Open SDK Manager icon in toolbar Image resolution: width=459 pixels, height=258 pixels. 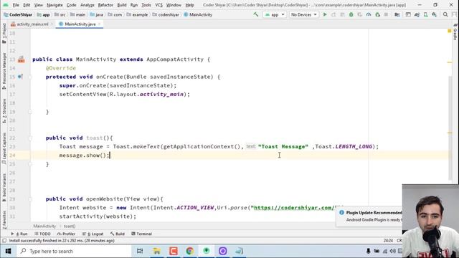pos(435,14)
